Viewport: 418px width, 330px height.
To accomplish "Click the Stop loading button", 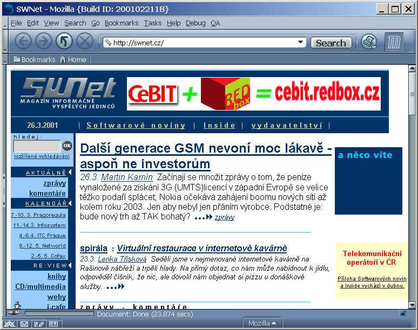I will [x=84, y=42].
